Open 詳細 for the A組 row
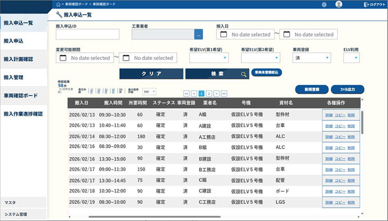This screenshot has height=221, width=388. tap(329, 115)
